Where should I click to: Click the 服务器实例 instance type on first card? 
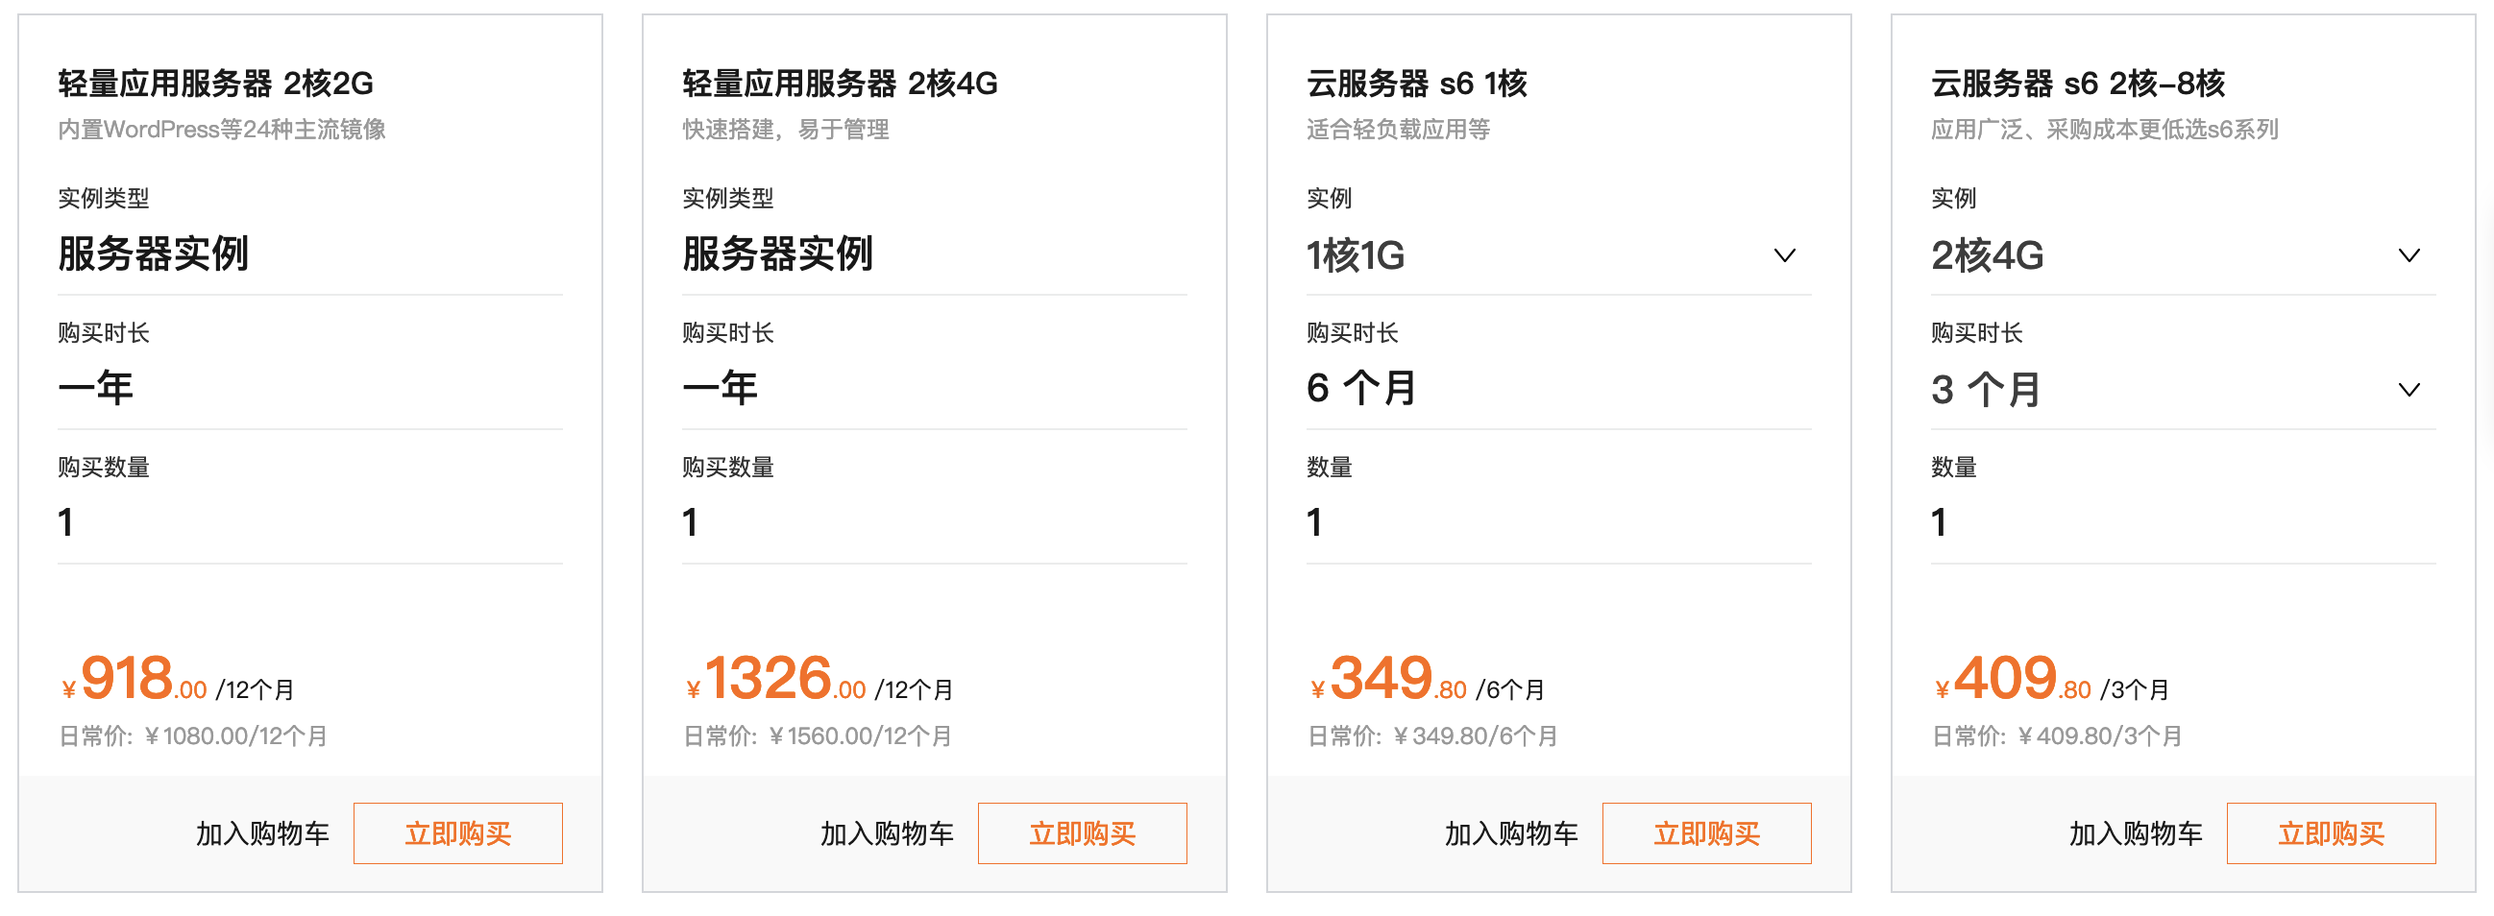153,255
